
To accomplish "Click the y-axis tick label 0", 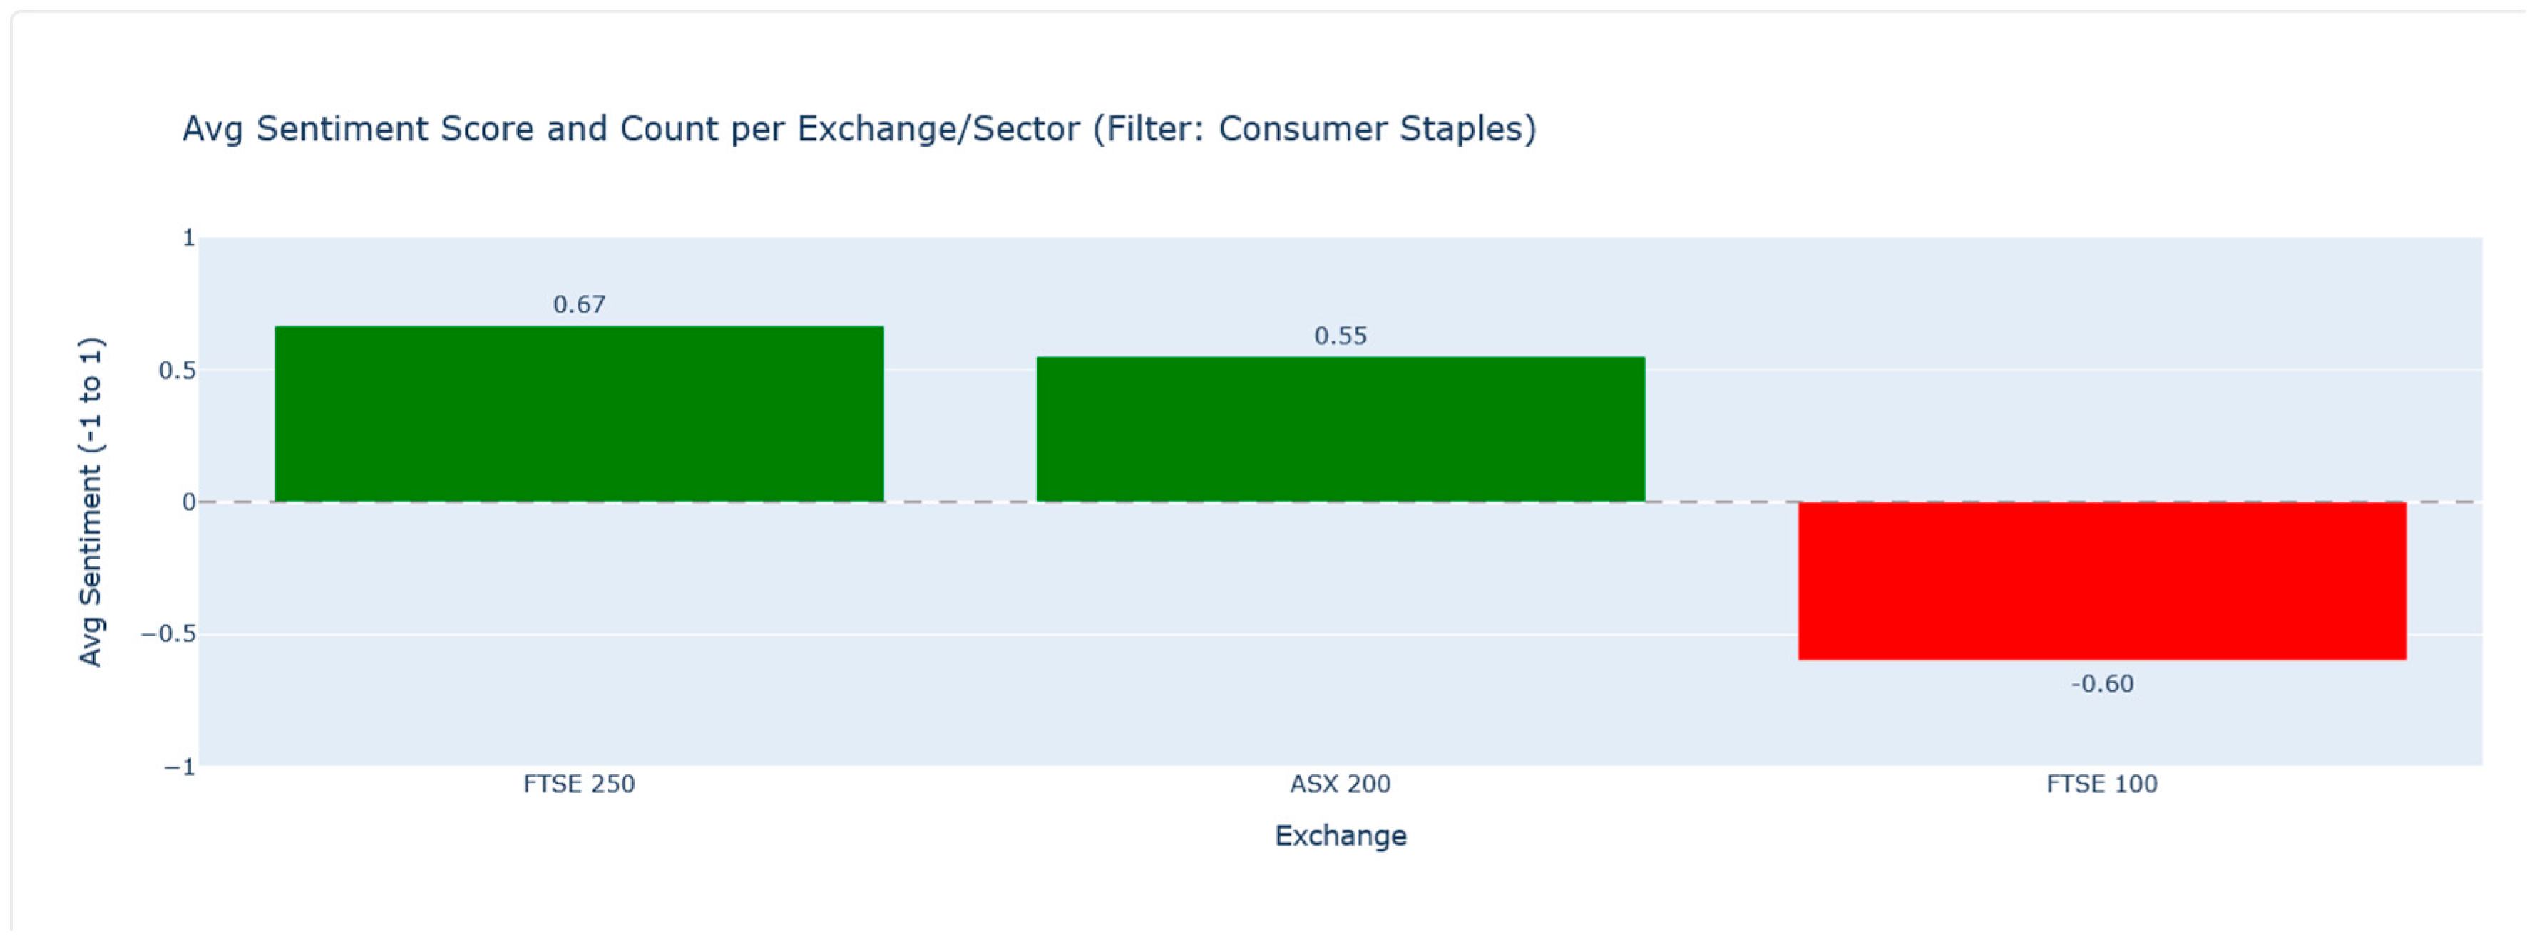I will pyautogui.click(x=188, y=503).
